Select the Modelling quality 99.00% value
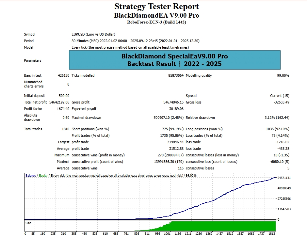Screen dimensions: 307x238 pos(283,75)
